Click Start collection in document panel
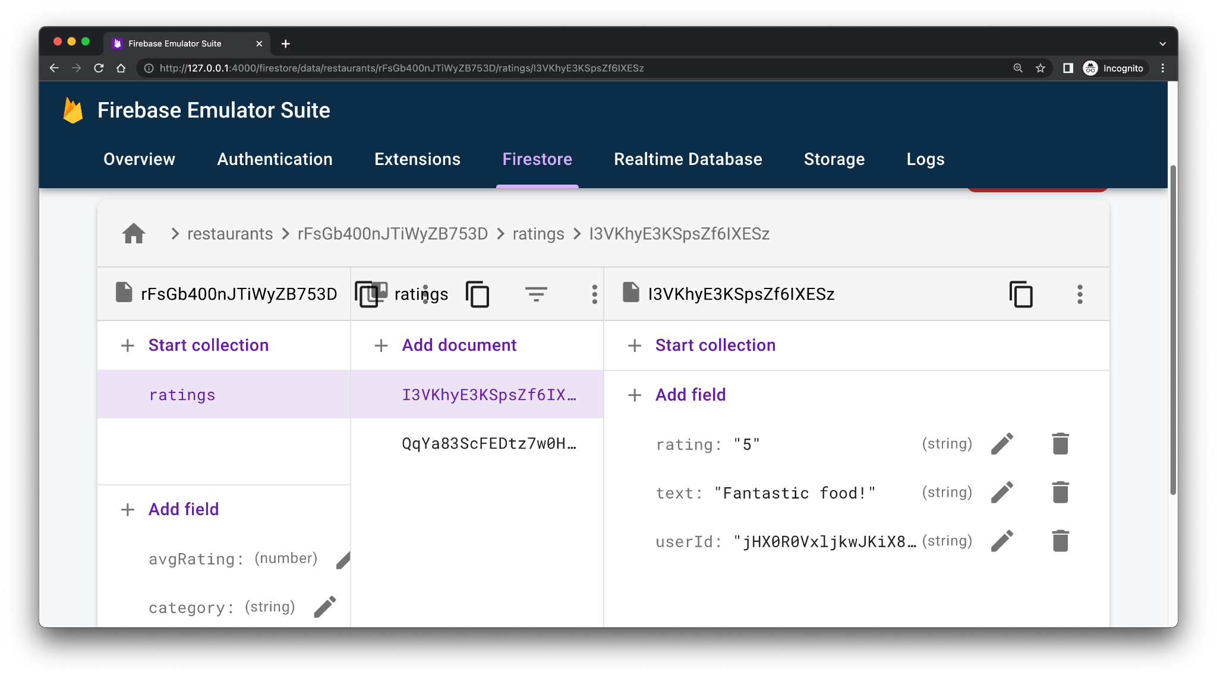 point(715,344)
